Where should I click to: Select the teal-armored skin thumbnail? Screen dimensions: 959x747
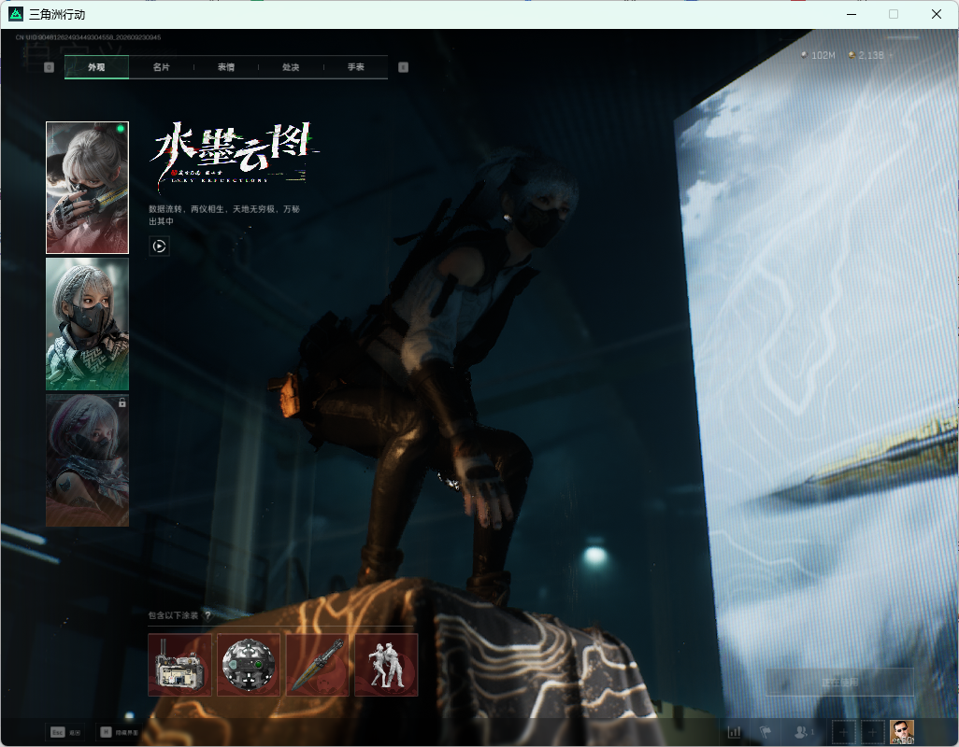(88, 324)
